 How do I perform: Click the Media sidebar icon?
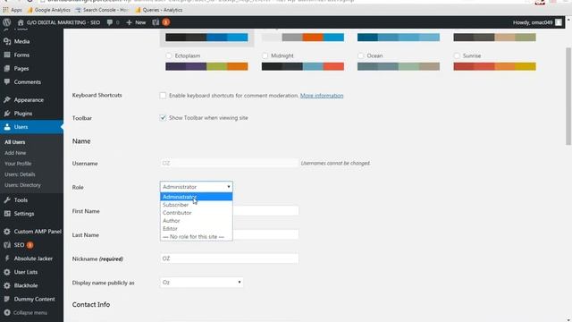point(7,41)
